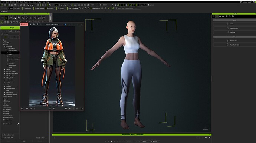Click the Create Character button
Viewport: 256px width, 143px height.
39,8
